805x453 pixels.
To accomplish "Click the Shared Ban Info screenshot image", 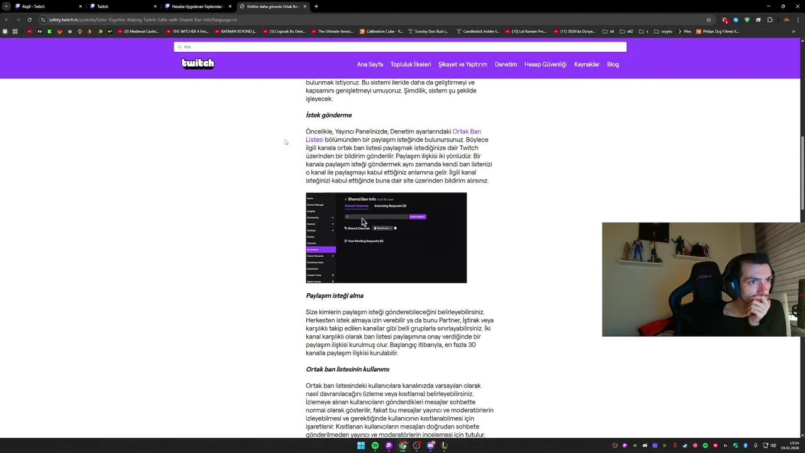I will [x=386, y=238].
